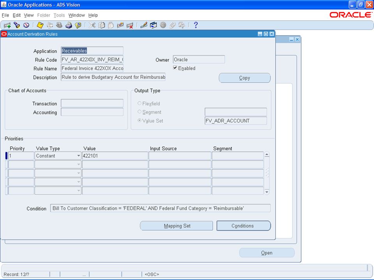Click the Translations globe icon
This screenshot has width=374, height=280.
tap(163, 25)
